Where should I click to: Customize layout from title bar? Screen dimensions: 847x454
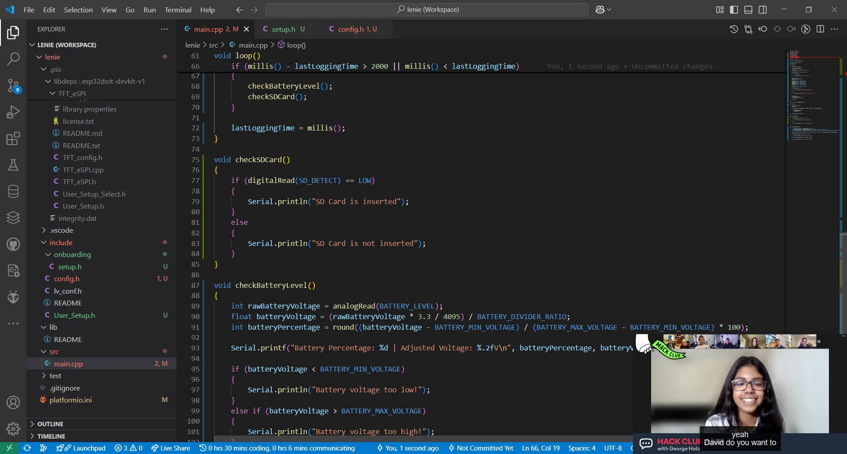click(x=720, y=10)
